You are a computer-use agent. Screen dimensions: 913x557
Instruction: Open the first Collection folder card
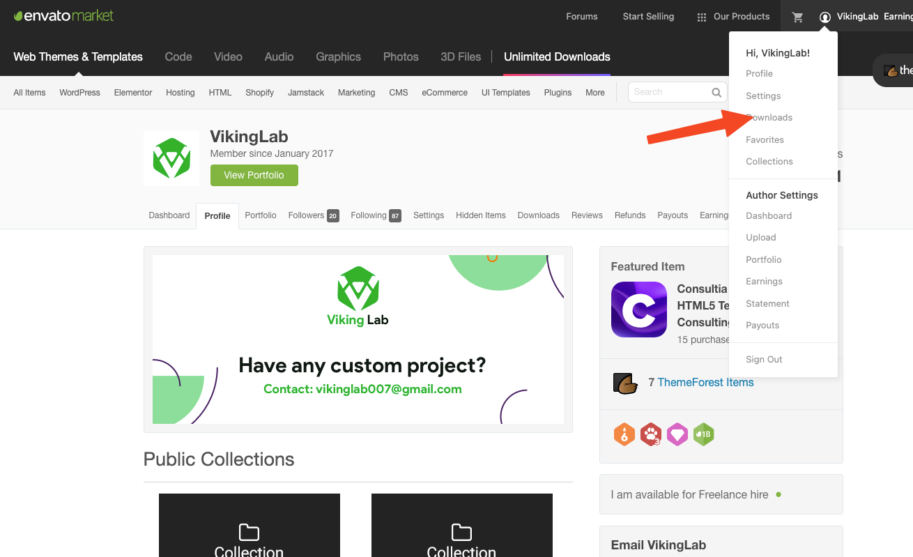coord(250,525)
